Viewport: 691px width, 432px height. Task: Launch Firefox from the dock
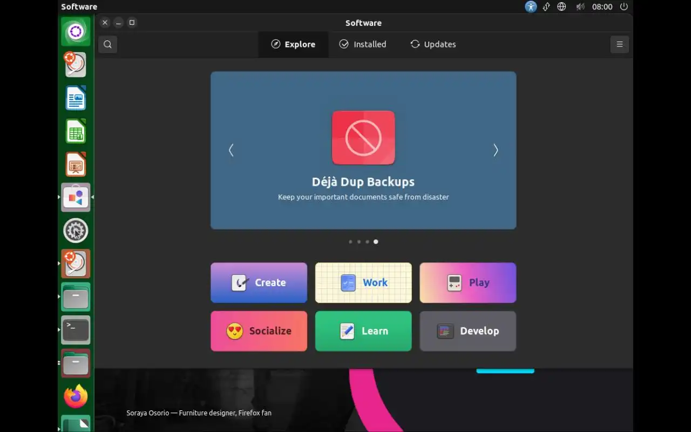click(x=76, y=396)
